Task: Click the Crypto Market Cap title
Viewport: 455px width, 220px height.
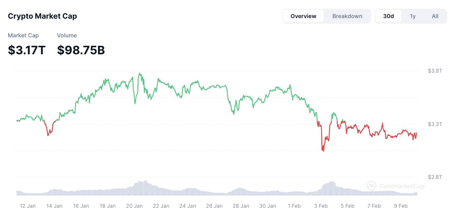Action: [x=42, y=16]
